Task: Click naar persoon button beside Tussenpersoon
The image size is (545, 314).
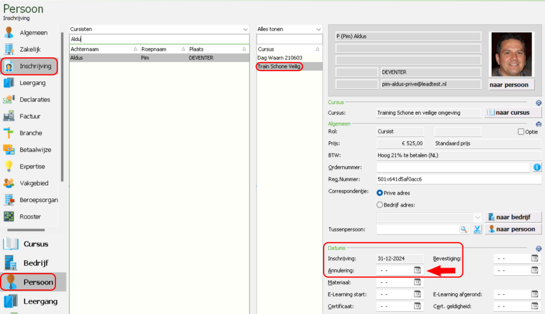Action: (513, 230)
